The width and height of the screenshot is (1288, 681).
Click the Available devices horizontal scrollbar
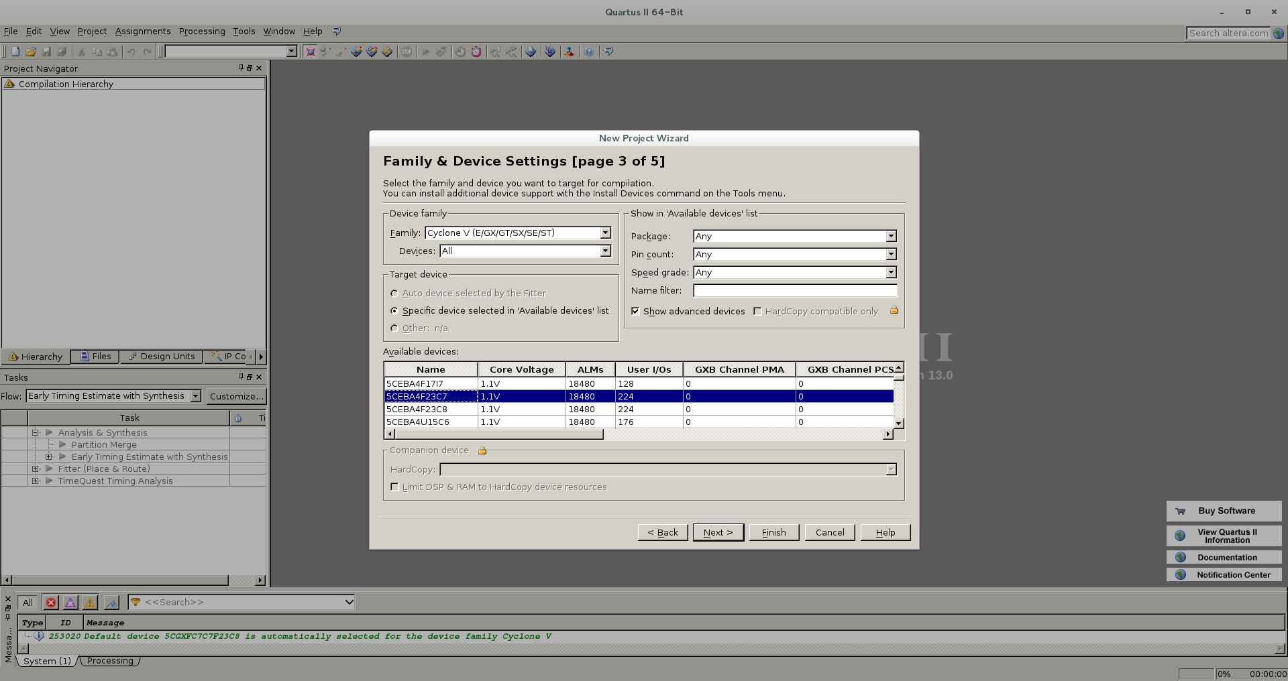coord(499,434)
